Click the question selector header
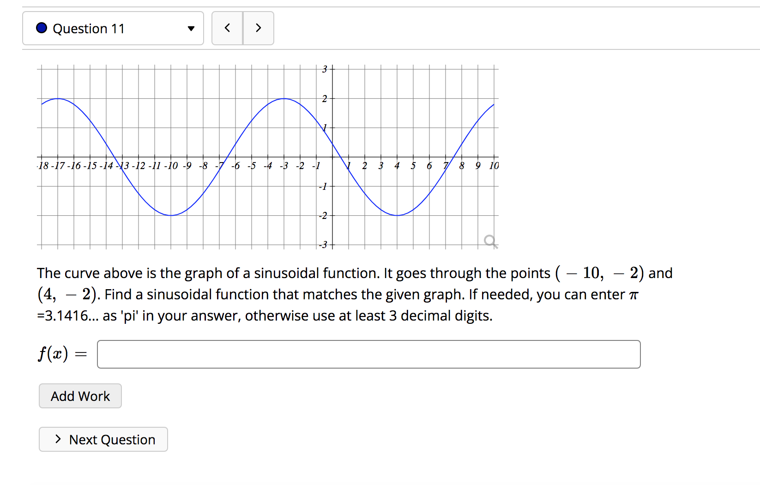The width and height of the screenshot is (760, 485). point(113,28)
